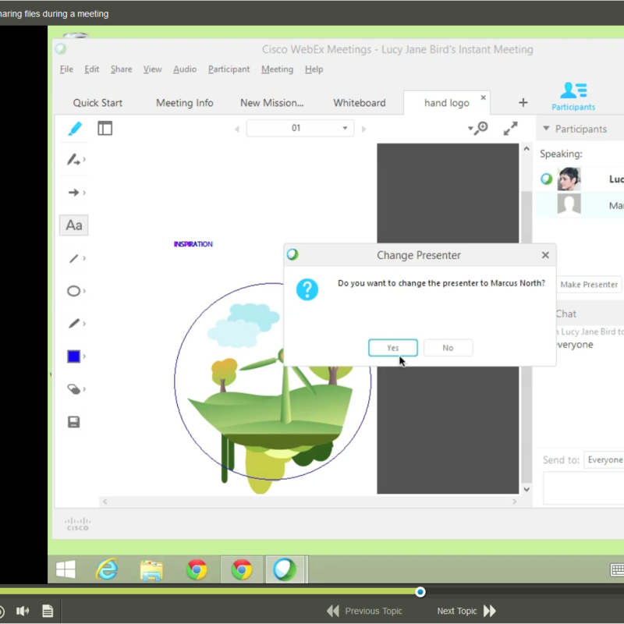Close the hand logo tab
The image size is (624, 624).
coord(483,97)
